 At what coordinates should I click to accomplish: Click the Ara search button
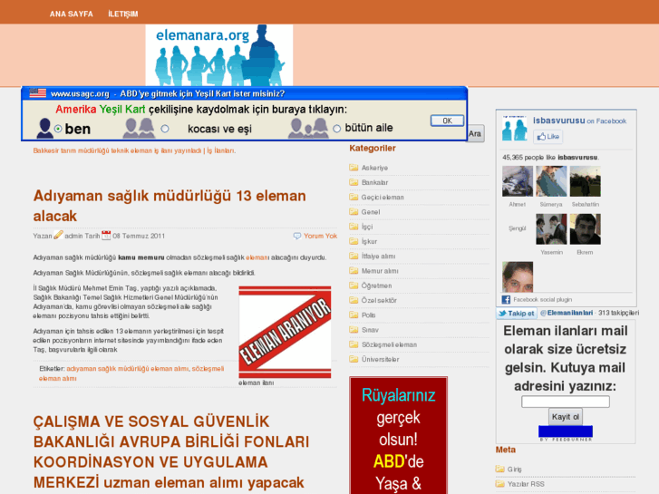click(x=476, y=133)
